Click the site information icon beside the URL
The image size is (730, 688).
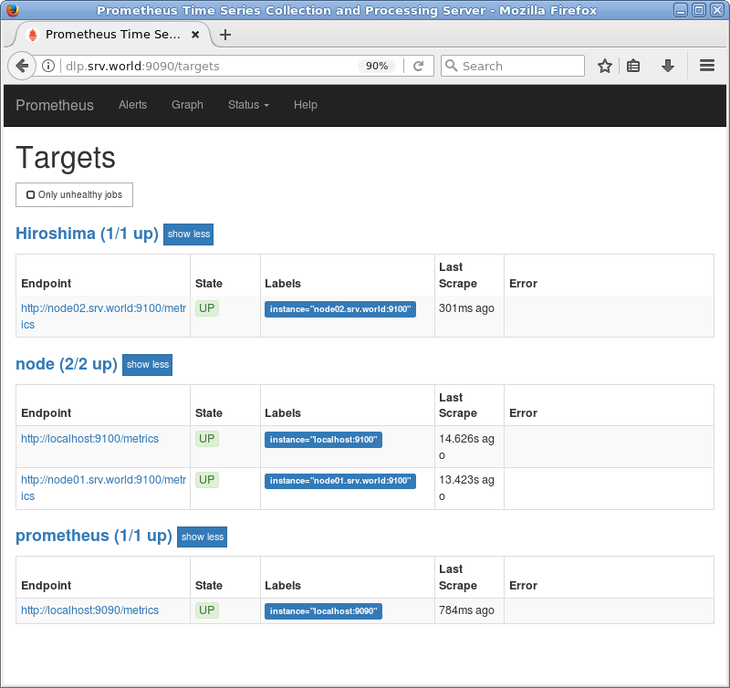(x=47, y=65)
